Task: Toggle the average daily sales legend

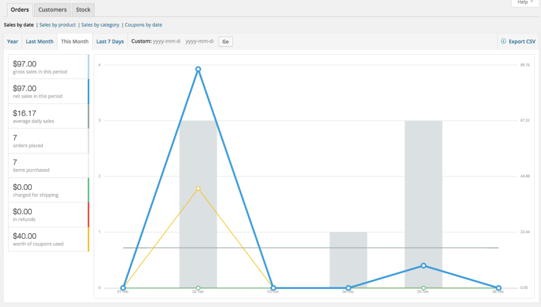Action: coord(48,116)
